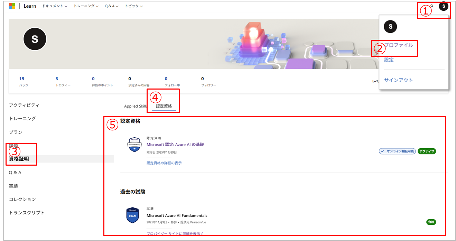Click the S avatar inside account menu

[x=390, y=26]
